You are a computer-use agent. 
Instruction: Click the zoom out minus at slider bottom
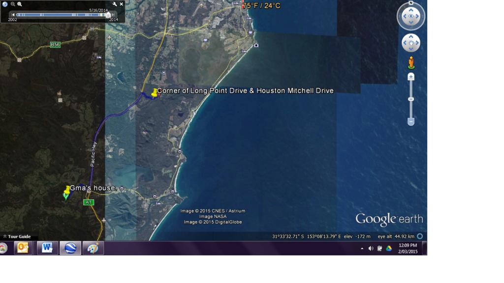(x=411, y=121)
